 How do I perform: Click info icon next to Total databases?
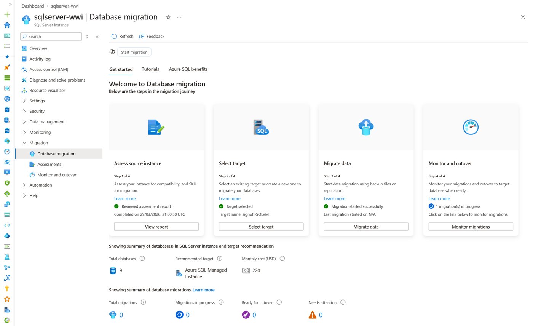[142, 259]
